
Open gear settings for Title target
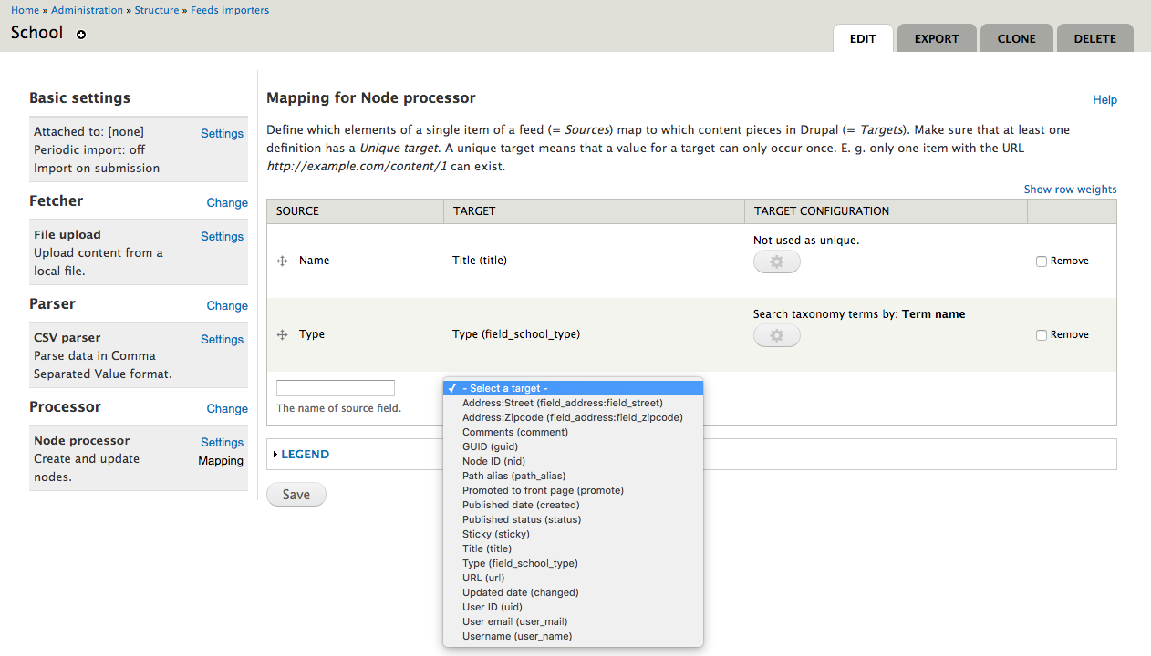776,262
